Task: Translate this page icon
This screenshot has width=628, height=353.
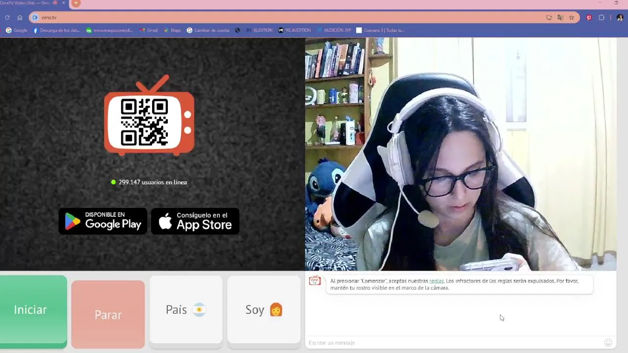Action: click(560, 18)
